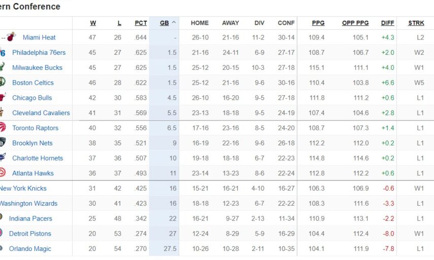This screenshot has width=434, height=260.
Task: Sort by OPP PPG column header
Action: [x=355, y=23]
